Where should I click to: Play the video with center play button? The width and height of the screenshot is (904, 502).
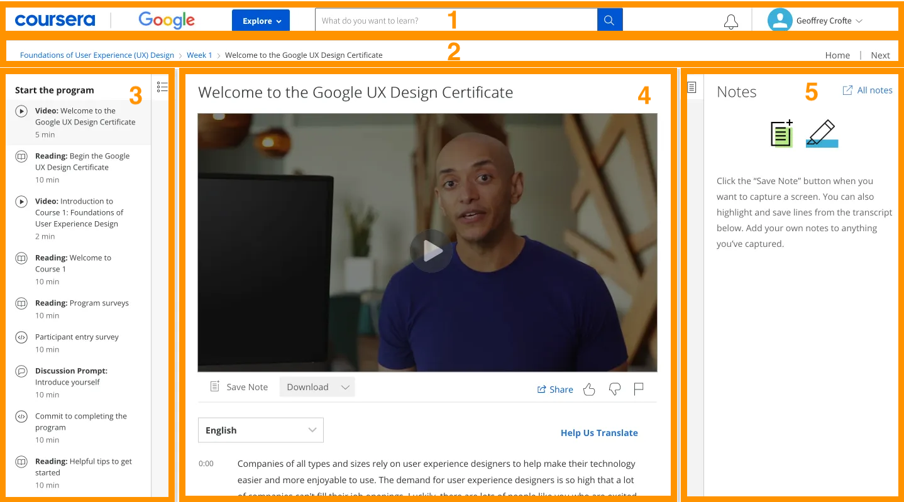tap(431, 251)
